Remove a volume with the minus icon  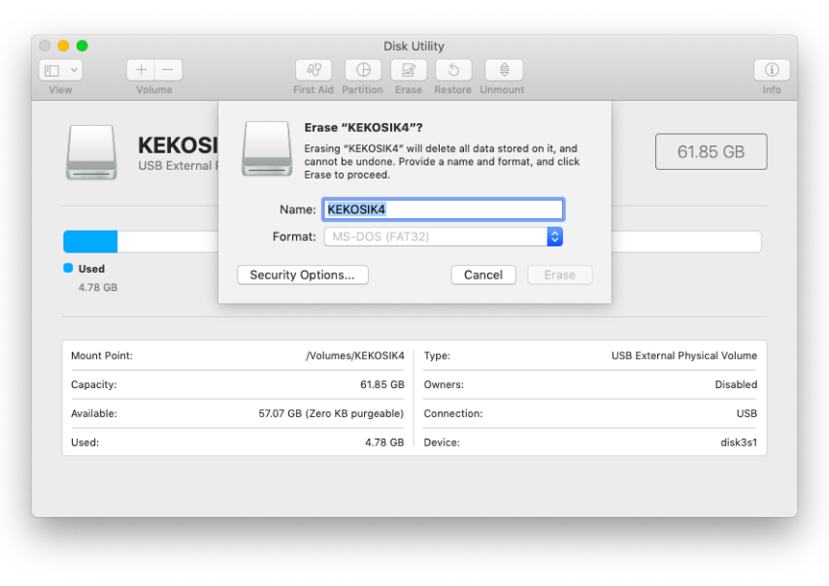[168, 70]
